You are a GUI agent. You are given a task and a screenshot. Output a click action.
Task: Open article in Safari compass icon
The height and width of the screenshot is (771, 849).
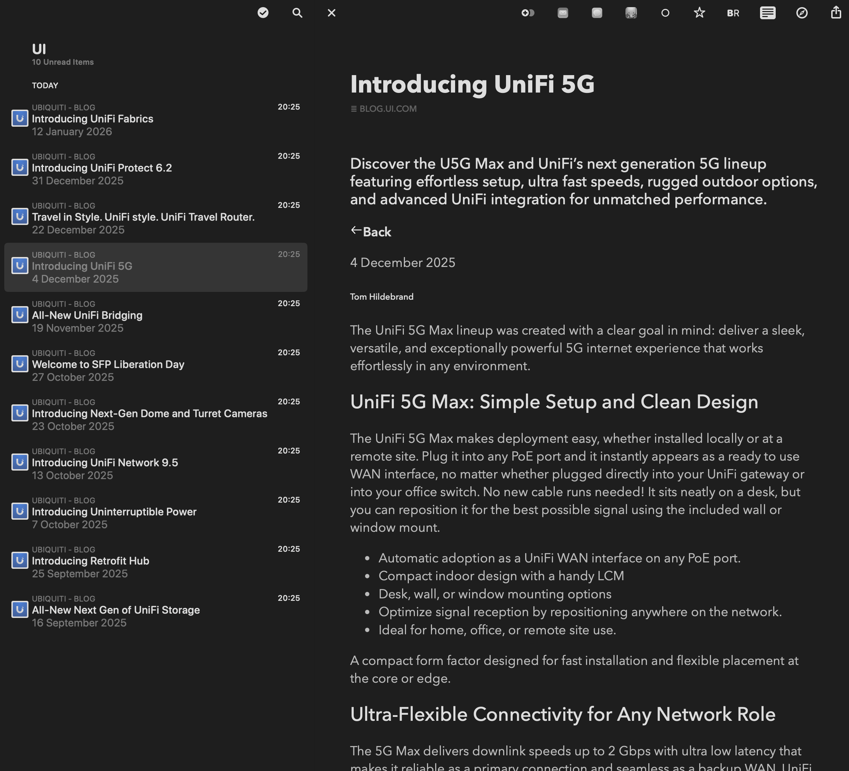(x=802, y=13)
